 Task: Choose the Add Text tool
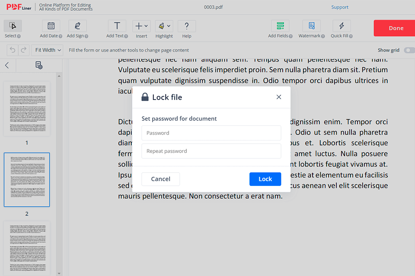[x=117, y=26]
